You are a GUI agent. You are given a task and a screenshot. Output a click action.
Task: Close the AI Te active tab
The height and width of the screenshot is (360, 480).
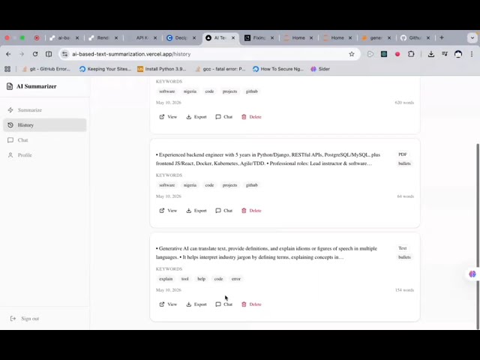click(x=233, y=37)
